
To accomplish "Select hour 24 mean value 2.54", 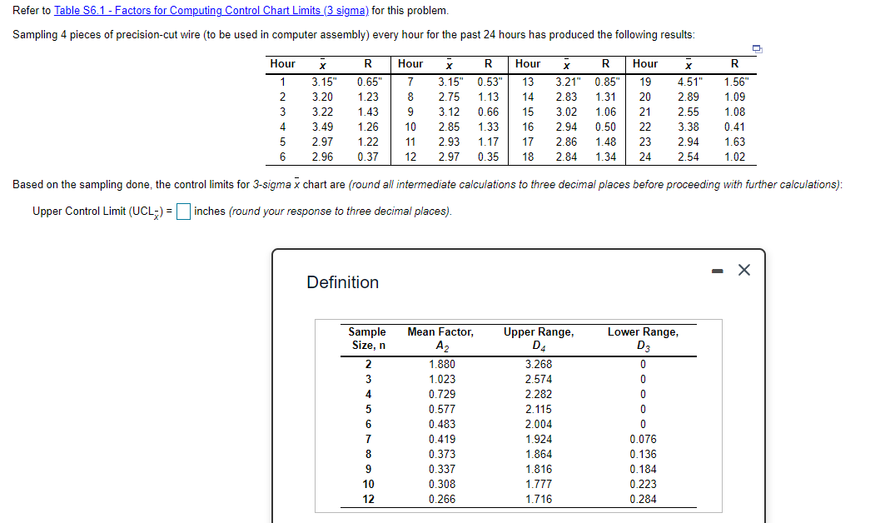I will click(x=689, y=157).
